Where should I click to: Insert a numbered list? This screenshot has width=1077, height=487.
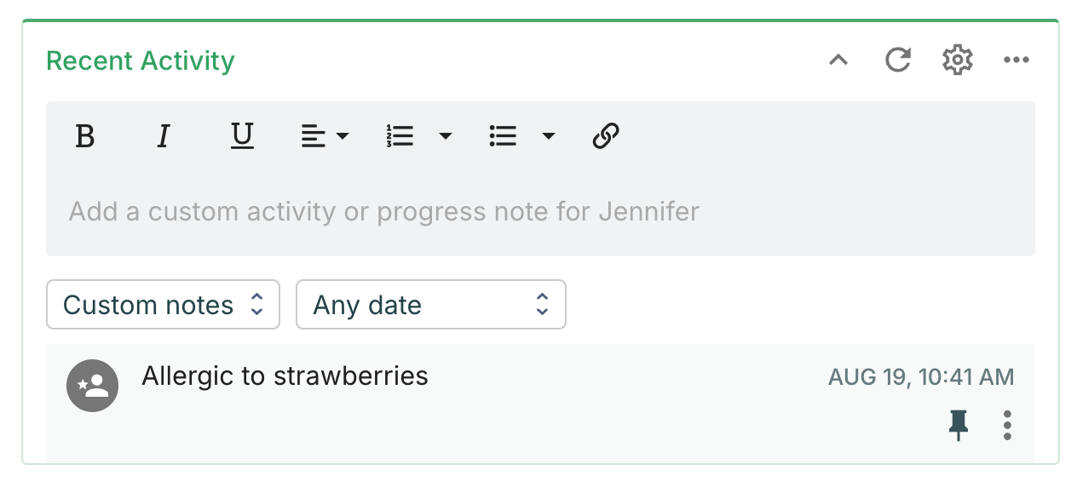pyautogui.click(x=400, y=136)
